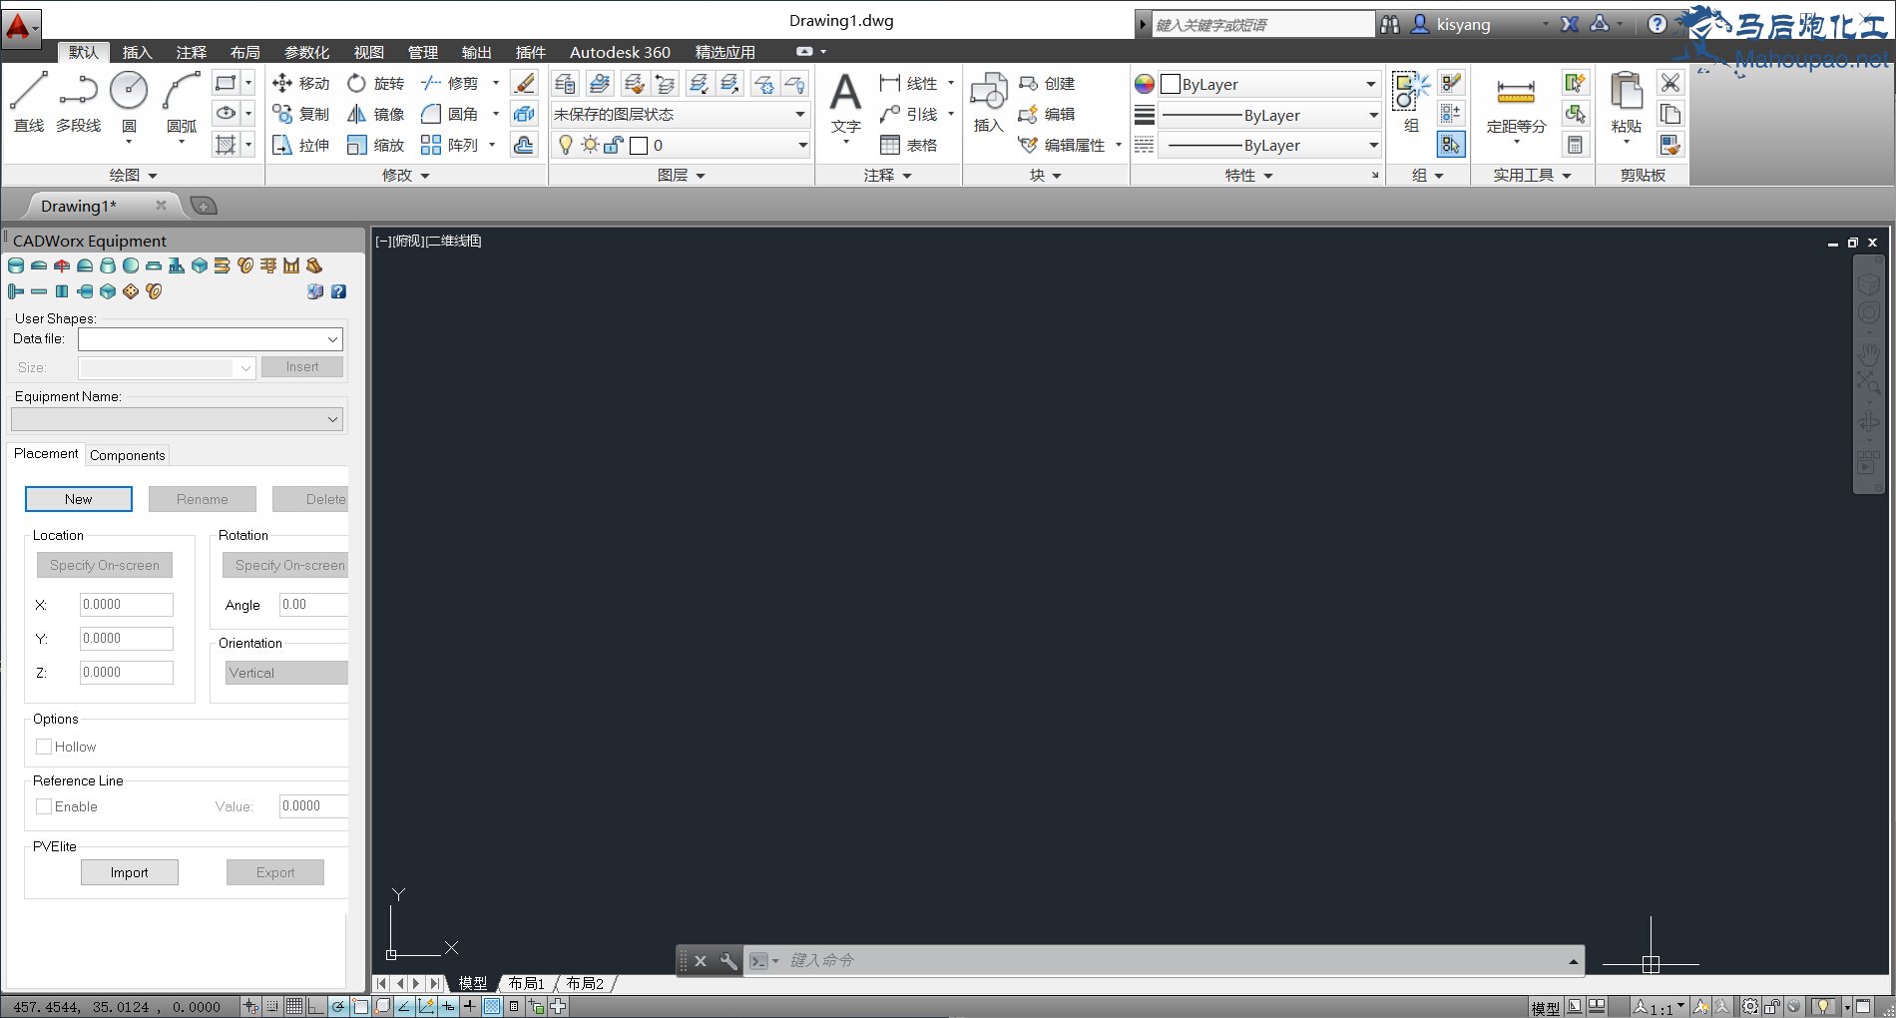The height and width of the screenshot is (1018, 1896).
Task: Click the X location input field
Action: tap(127, 605)
